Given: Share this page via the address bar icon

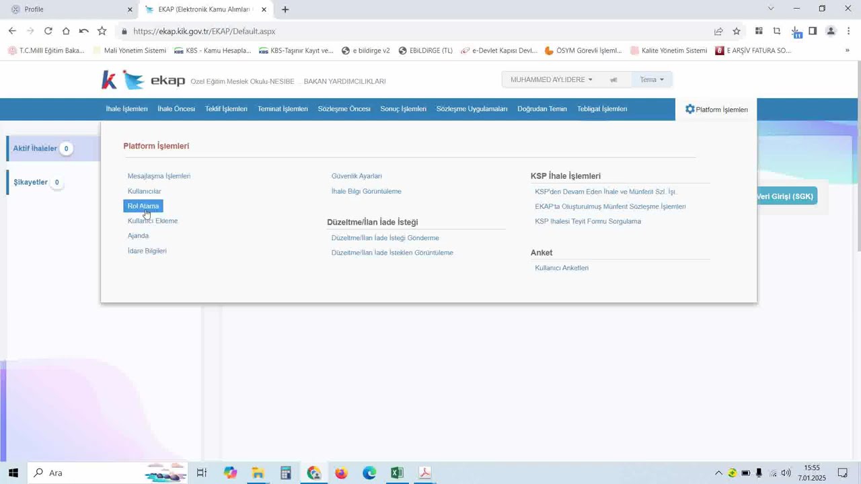Looking at the screenshot, I should click(x=718, y=31).
